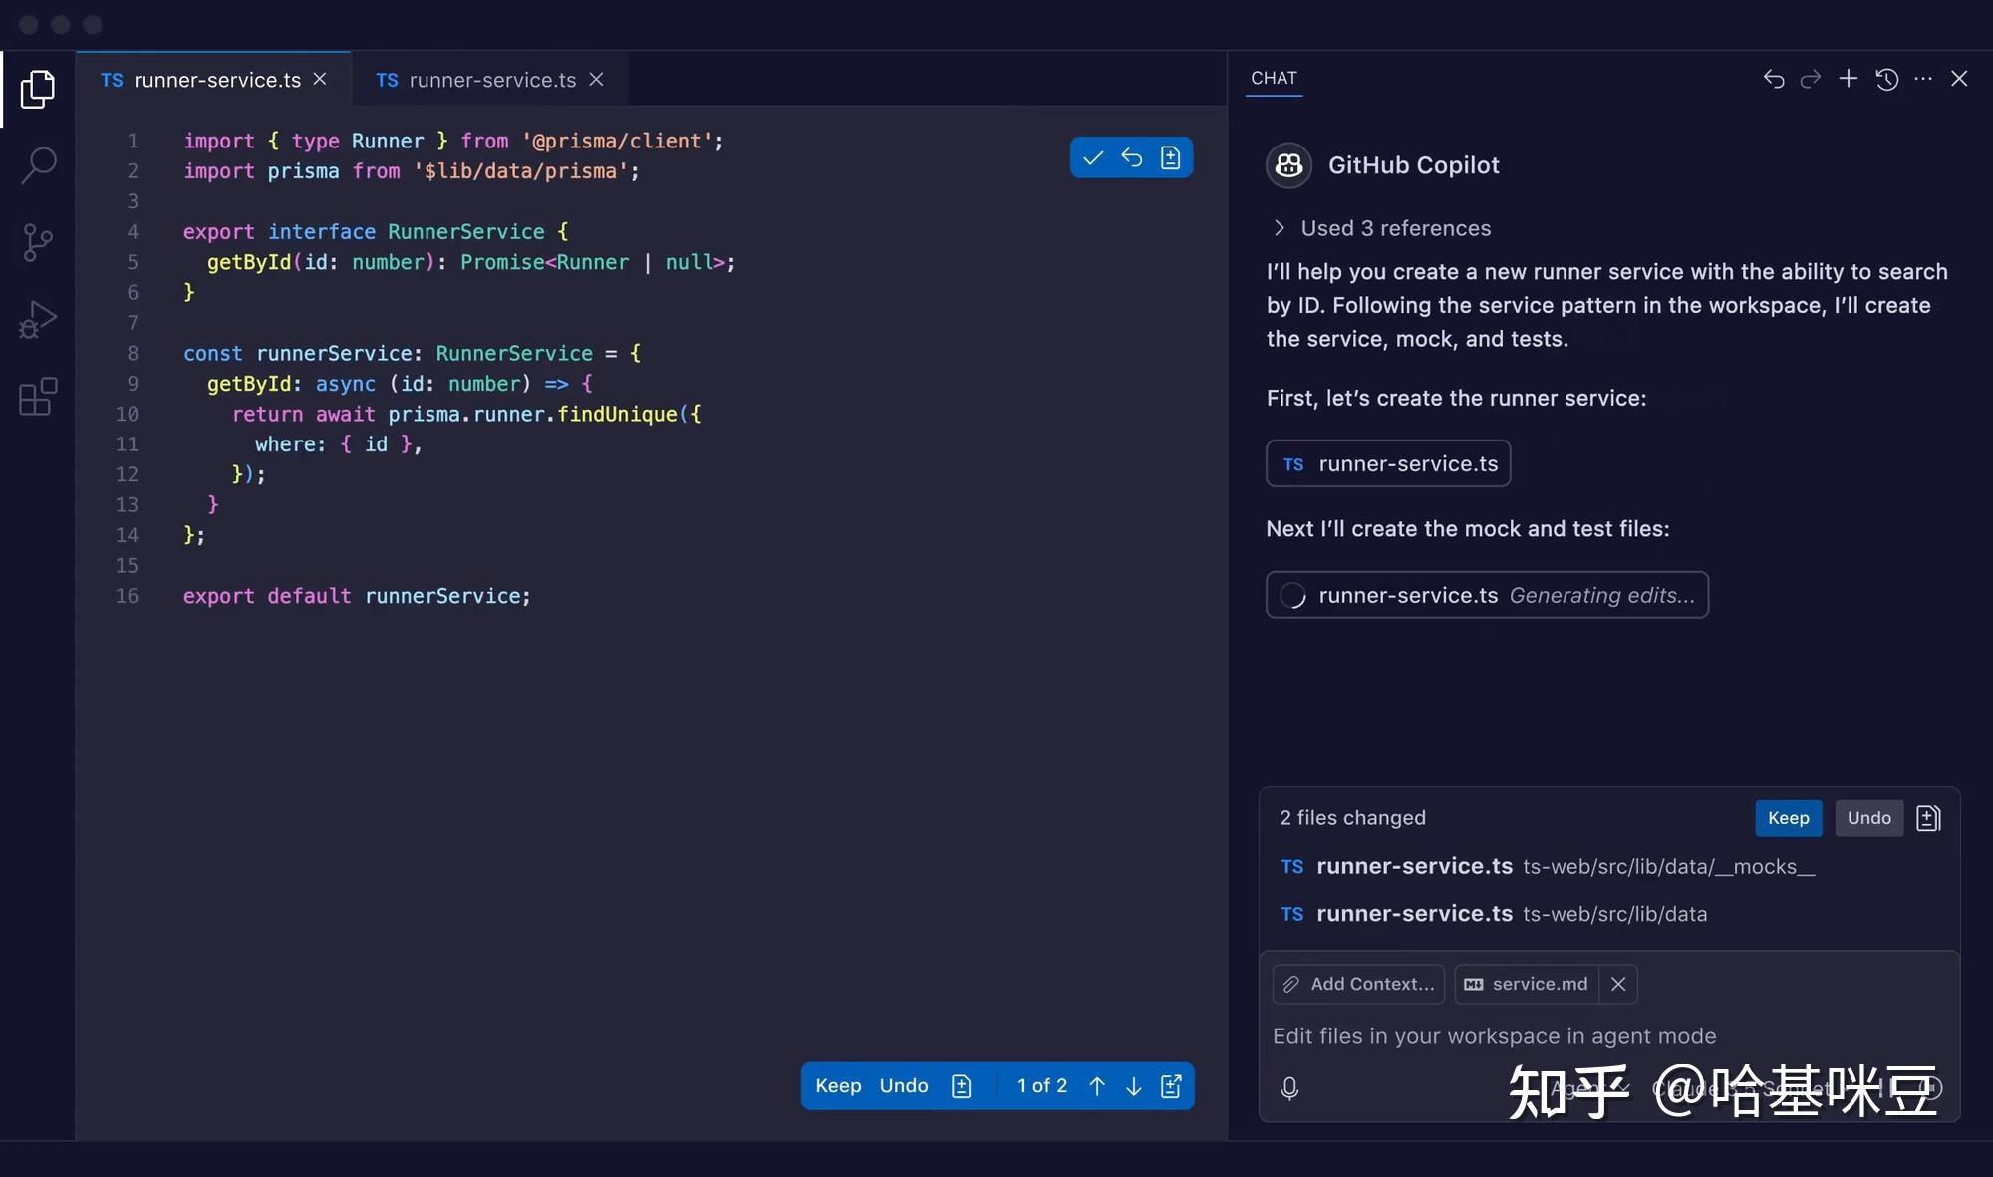View all changes icon in files changed panel
Screen dimensions: 1993x1177
(x=1928, y=818)
